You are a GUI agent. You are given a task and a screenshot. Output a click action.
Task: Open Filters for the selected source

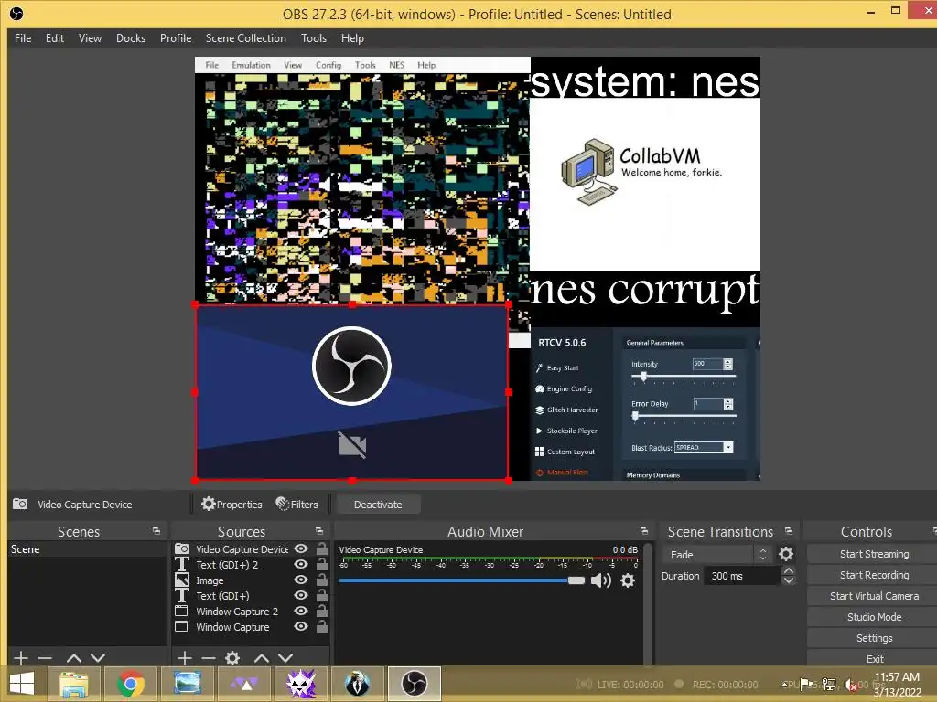coord(297,505)
